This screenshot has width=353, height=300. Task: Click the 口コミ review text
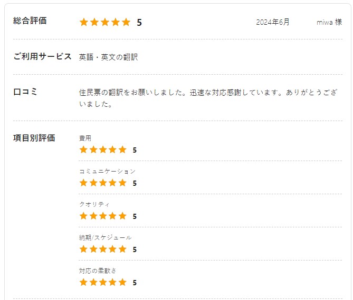pyautogui.click(x=208, y=98)
